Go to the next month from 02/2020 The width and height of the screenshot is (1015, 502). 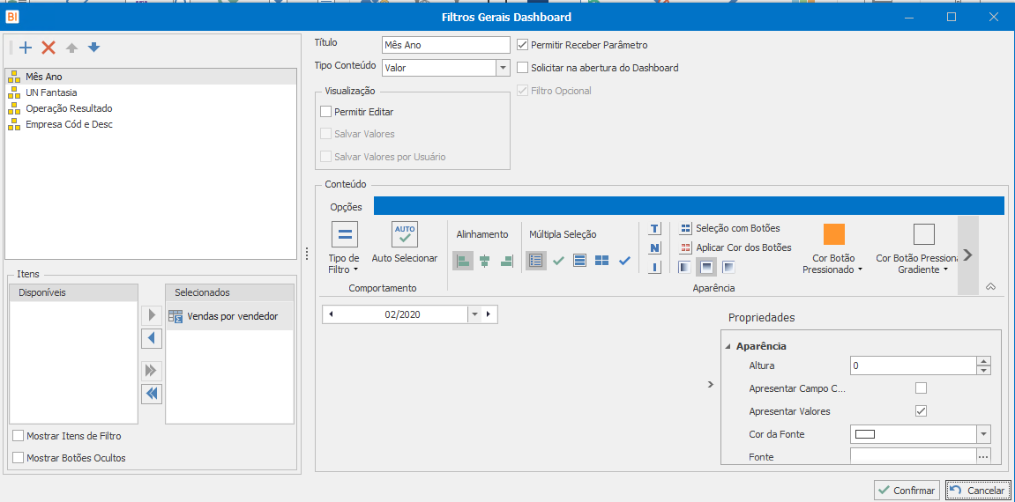488,314
